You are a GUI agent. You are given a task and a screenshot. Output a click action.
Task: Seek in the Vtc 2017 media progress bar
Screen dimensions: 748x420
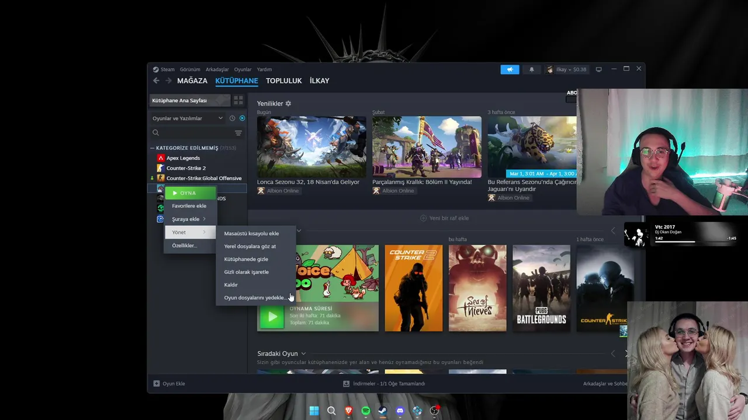(695, 242)
